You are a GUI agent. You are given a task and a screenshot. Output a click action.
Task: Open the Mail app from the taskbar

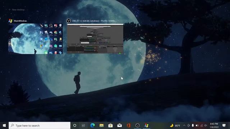point(120,125)
